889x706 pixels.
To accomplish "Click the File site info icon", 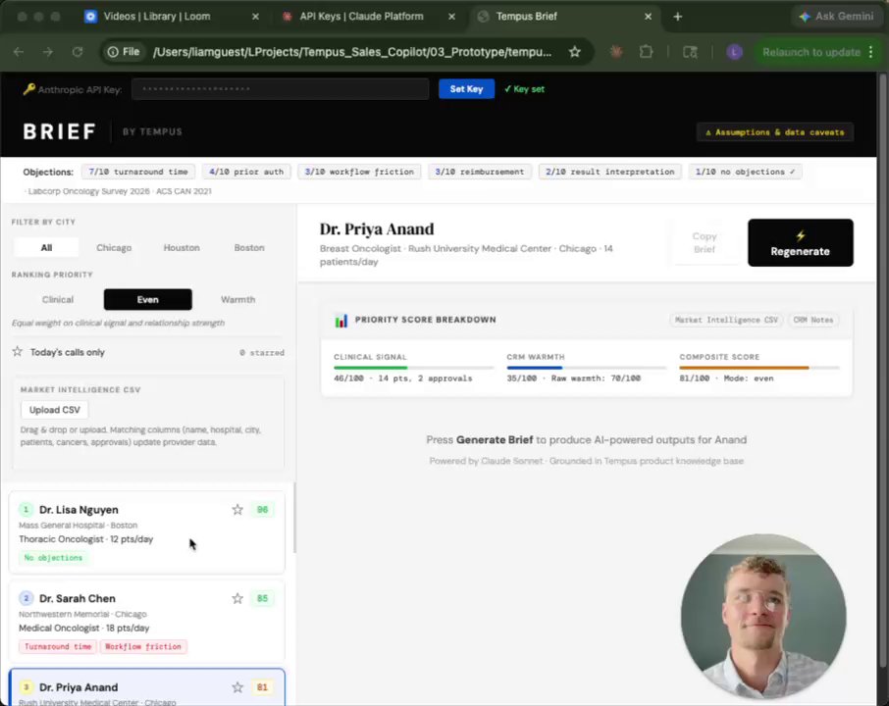I will (124, 52).
